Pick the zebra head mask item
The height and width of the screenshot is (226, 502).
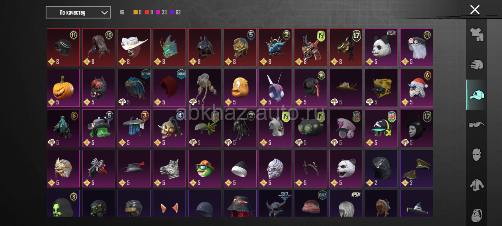tap(169, 169)
